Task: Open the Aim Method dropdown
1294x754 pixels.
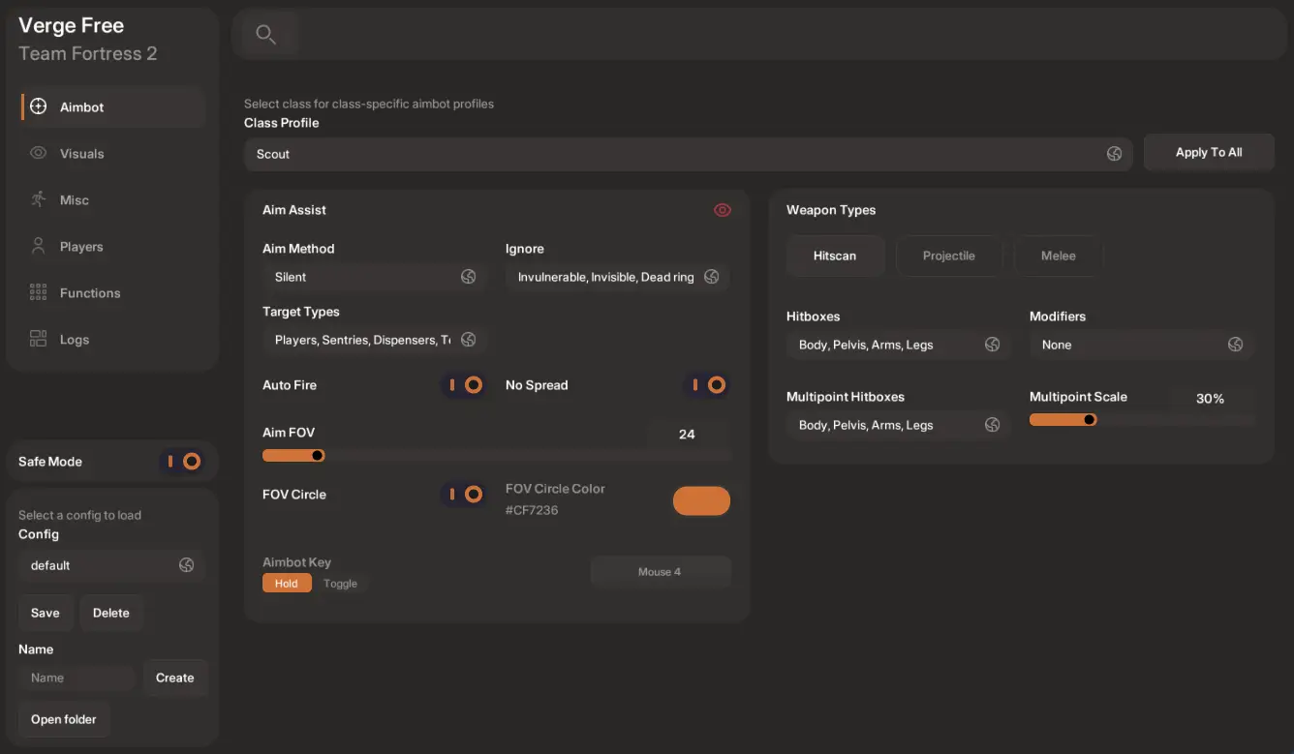Action: click(x=374, y=277)
